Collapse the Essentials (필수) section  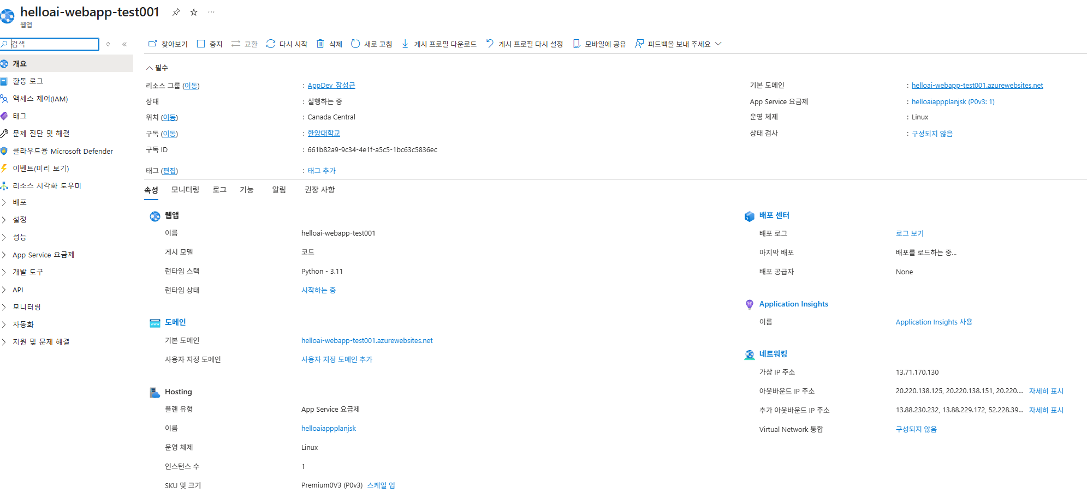[x=157, y=68]
